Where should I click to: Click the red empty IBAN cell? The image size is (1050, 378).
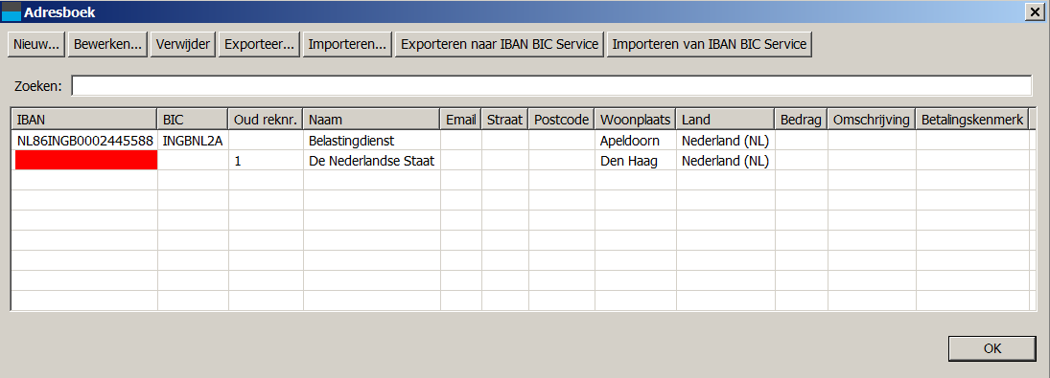(x=85, y=160)
